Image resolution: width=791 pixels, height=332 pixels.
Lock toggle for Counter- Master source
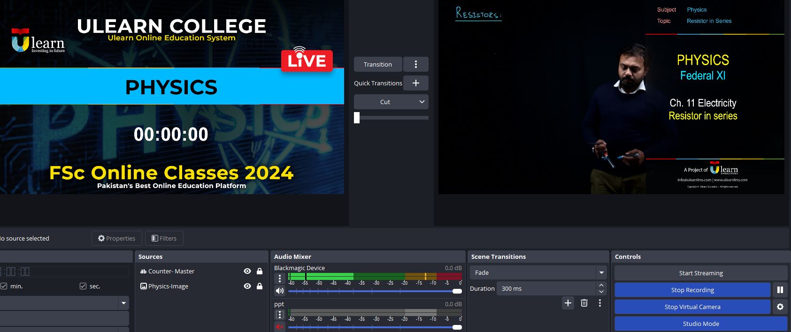[x=260, y=271]
